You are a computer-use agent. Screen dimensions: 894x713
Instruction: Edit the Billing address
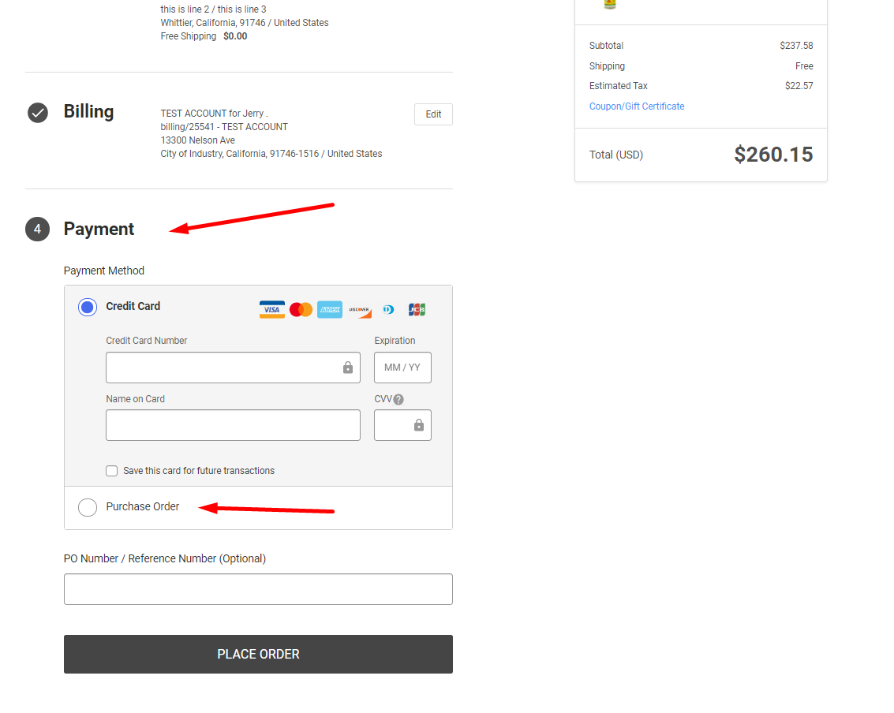pos(433,114)
